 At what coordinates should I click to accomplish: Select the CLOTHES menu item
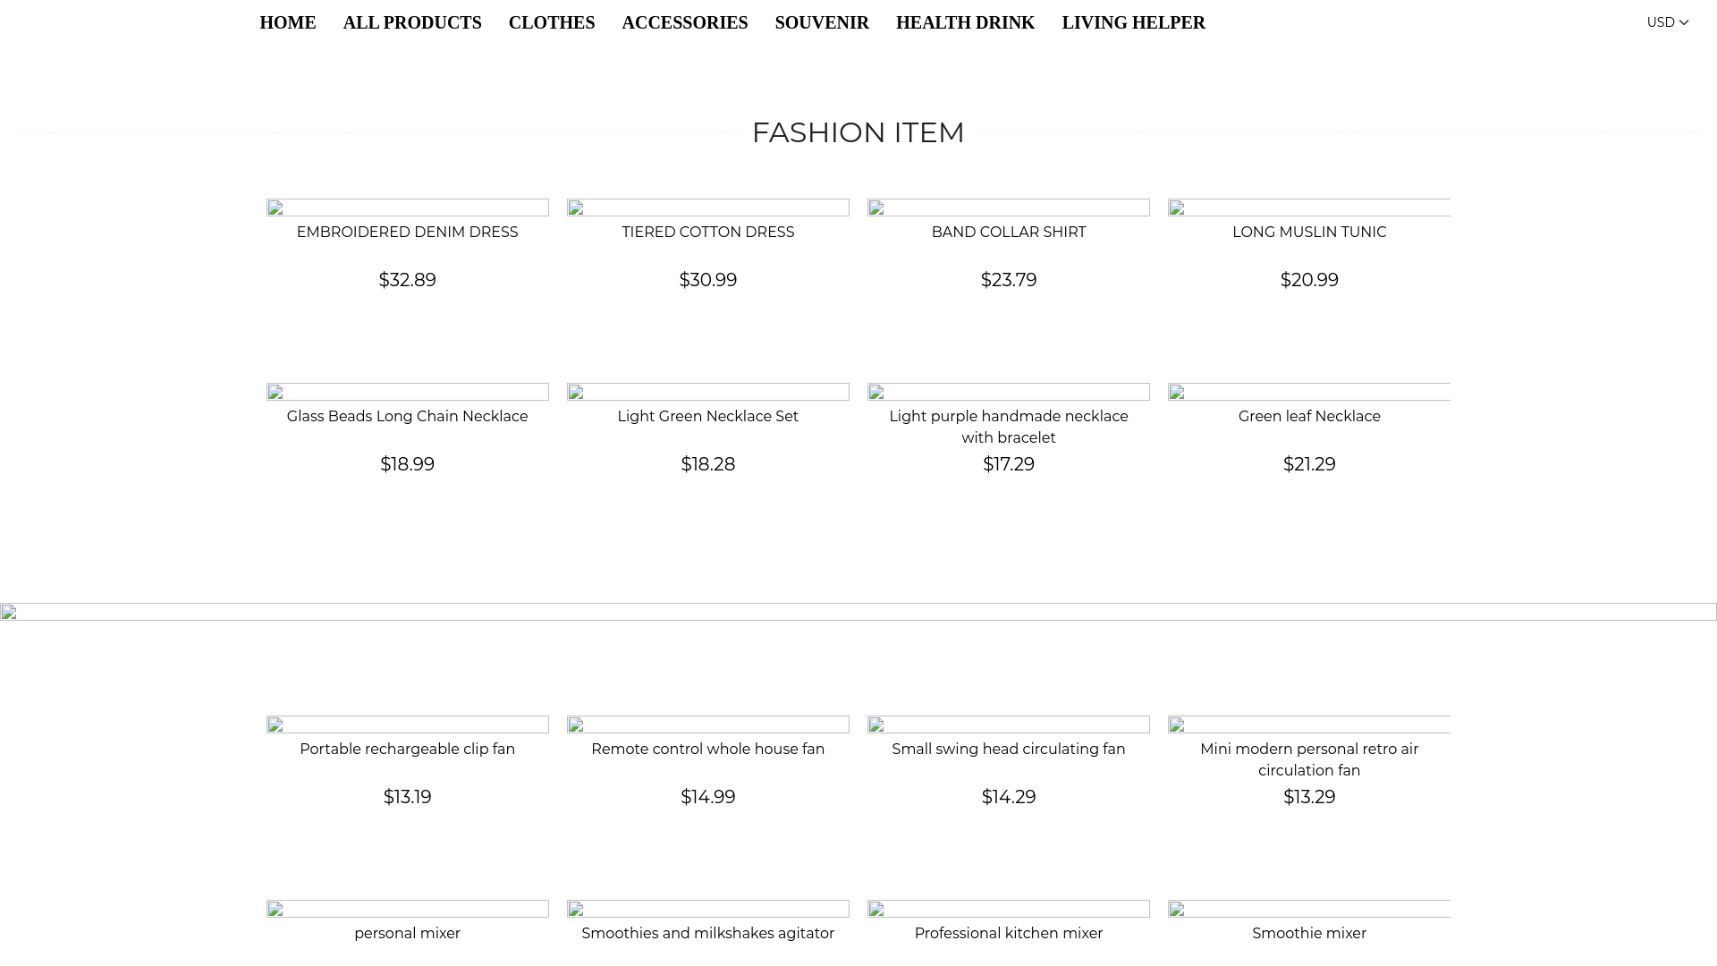(551, 22)
